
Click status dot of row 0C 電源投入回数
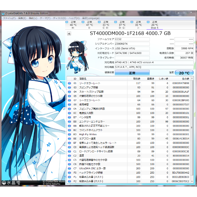point(69,113)
